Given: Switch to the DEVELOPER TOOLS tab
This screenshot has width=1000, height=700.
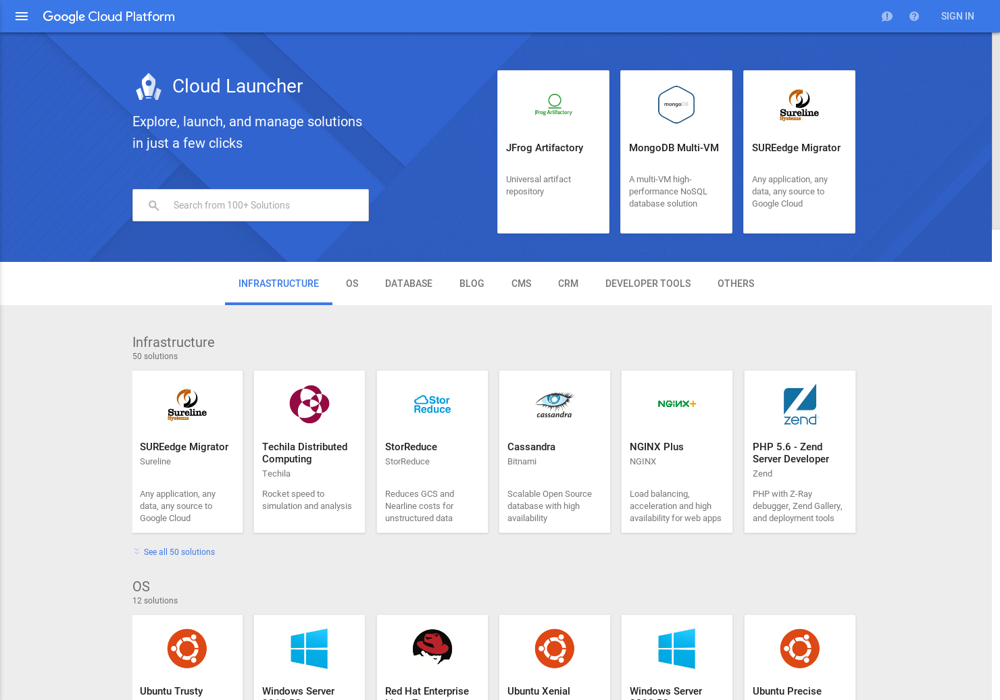Looking at the screenshot, I should [x=648, y=284].
